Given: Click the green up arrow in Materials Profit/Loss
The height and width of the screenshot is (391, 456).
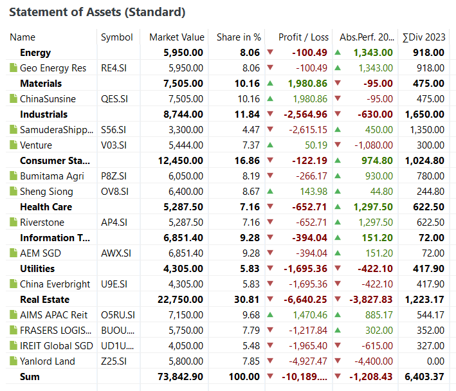Looking at the screenshot, I should [270, 84].
